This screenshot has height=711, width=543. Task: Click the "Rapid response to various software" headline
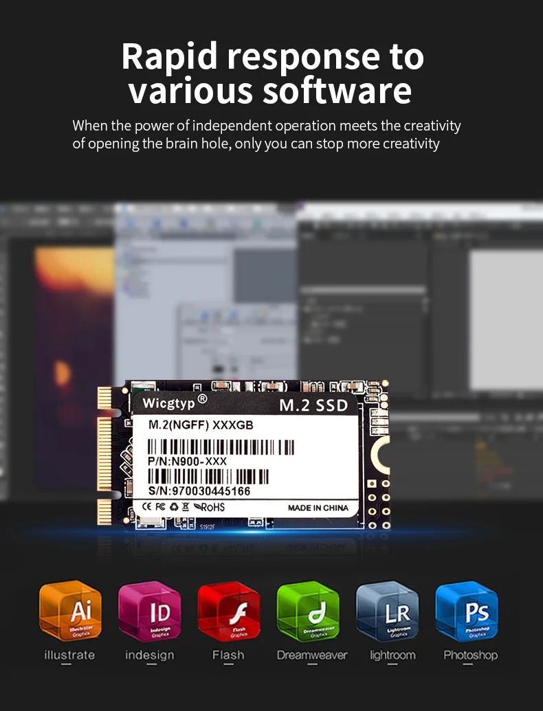click(271, 74)
